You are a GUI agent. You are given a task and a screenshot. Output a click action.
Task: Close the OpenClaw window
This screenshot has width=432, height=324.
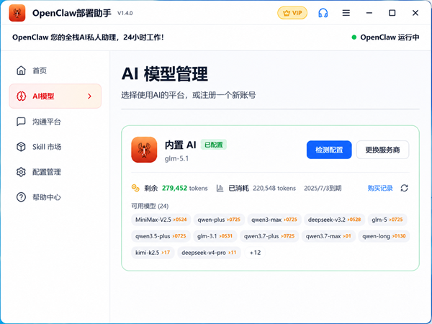coord(415,13)
